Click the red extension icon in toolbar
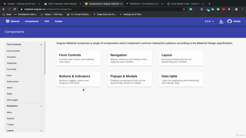The image size is (246, 138). [224, 9]
